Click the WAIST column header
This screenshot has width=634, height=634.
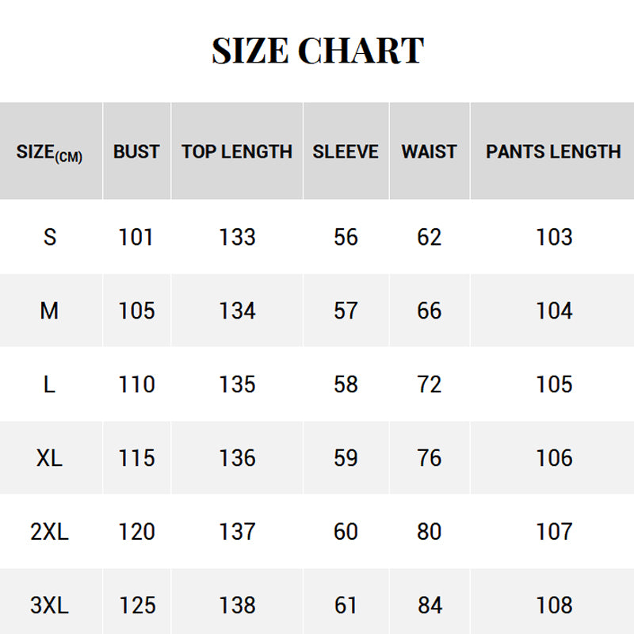(429, 151)
